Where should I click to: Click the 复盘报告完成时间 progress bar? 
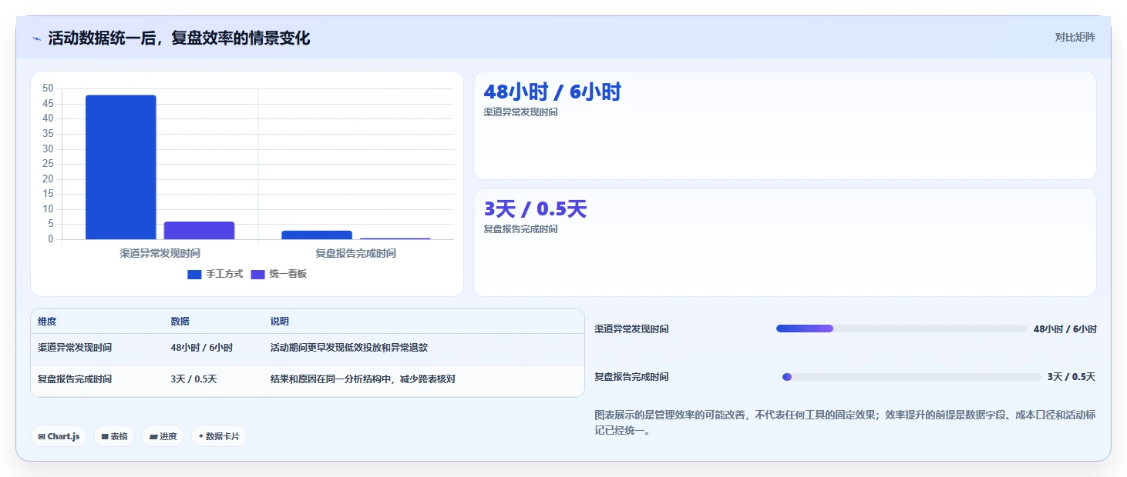(x=911, y=377)
